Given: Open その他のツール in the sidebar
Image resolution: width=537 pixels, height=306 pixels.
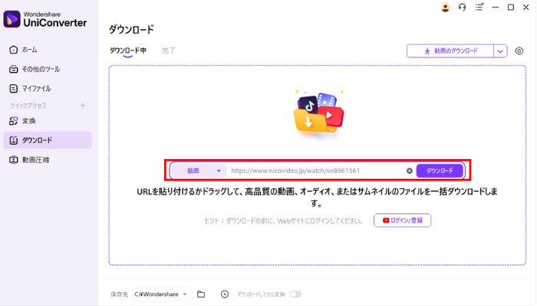Looking at the screenshot, I should (x=35, y=70).
